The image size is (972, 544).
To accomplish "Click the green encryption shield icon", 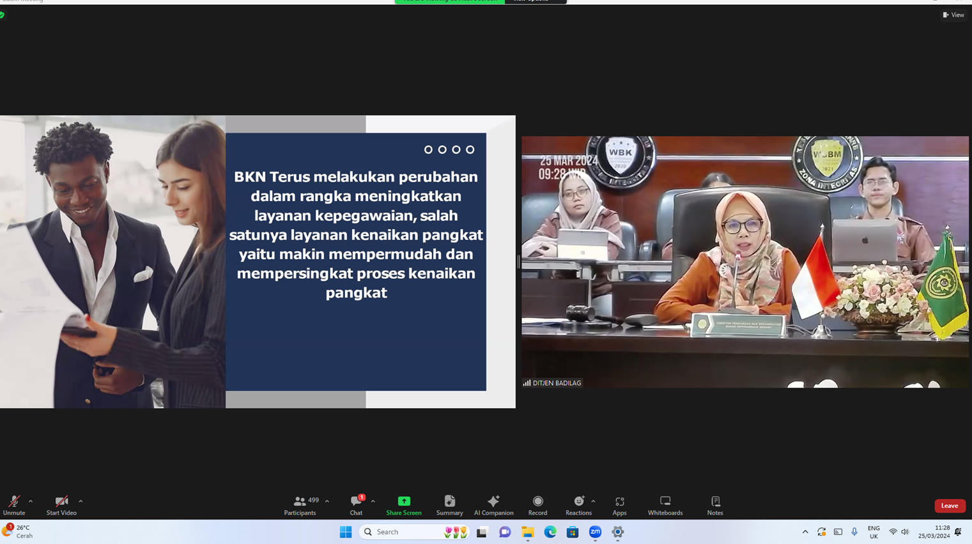I will 2,15.
